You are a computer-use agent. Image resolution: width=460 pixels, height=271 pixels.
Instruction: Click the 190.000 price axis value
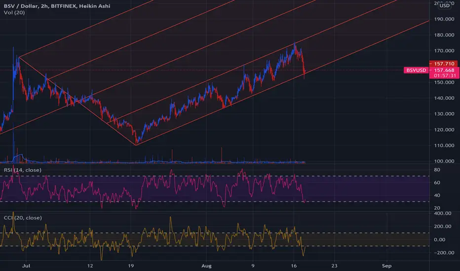pos(444,19)
